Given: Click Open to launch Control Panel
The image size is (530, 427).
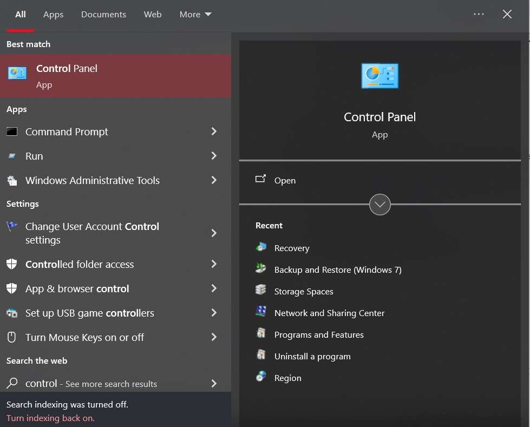Looking at the screenshot, I should 285,180.
